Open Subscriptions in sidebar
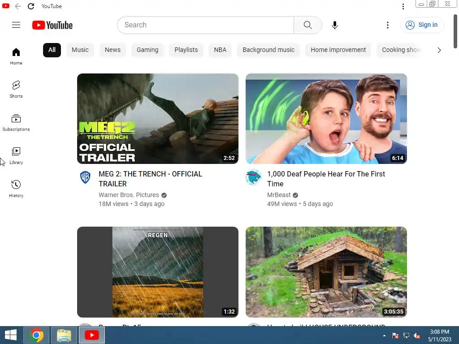 point(16,123)
